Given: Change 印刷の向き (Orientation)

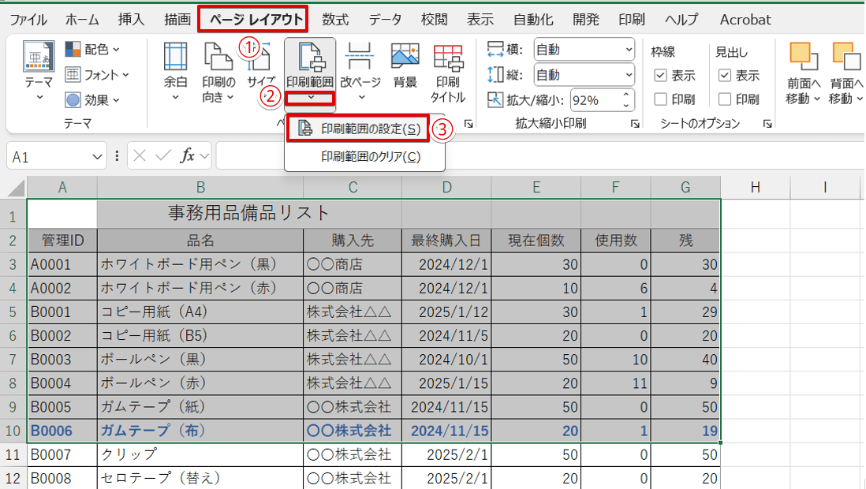Looking at the screenshot, I should coord(218,75).
